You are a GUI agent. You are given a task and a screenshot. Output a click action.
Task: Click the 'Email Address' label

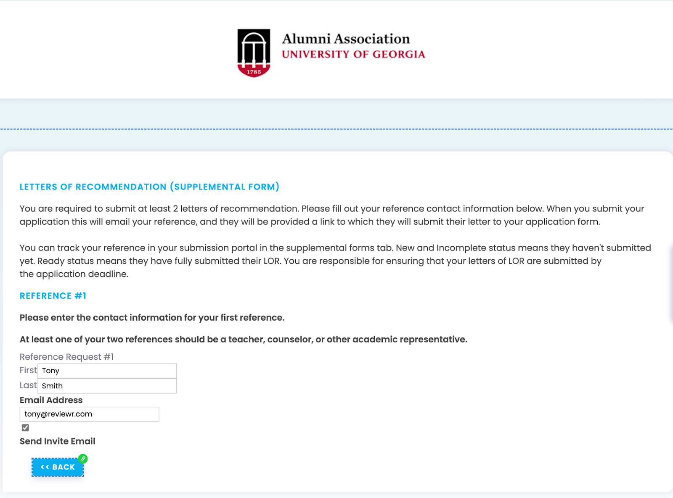(x=51, y=400)
